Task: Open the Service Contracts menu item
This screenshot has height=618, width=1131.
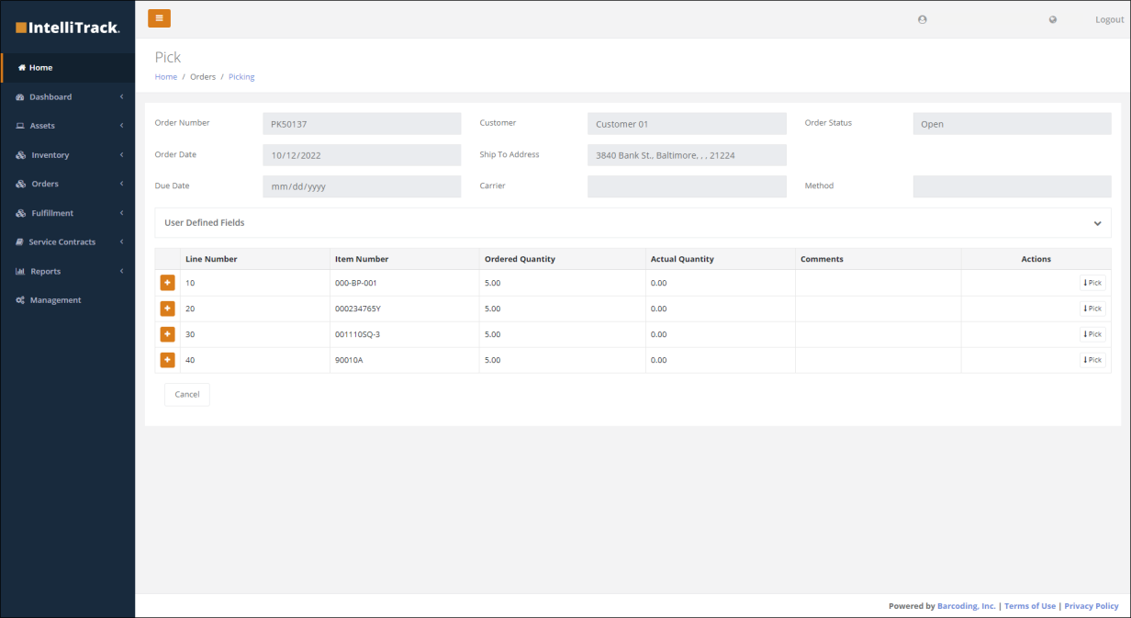Action: tap(68, 242)
